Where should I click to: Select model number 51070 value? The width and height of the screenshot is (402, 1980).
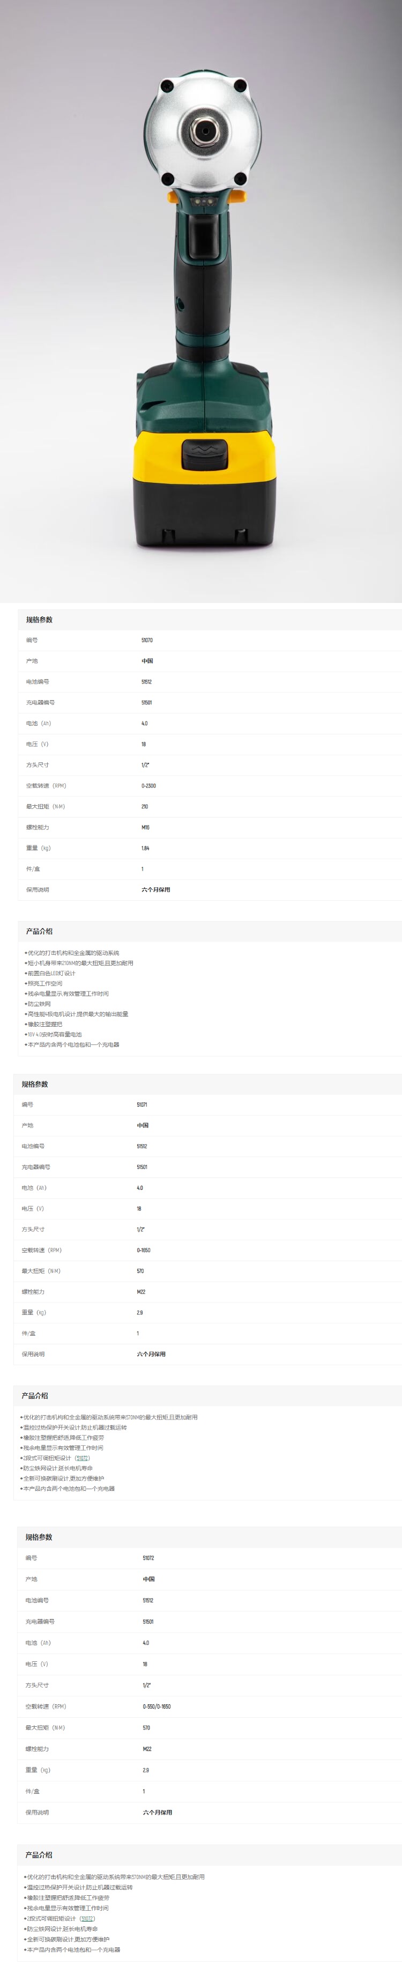pyautogui.click(x=147, y=641)
